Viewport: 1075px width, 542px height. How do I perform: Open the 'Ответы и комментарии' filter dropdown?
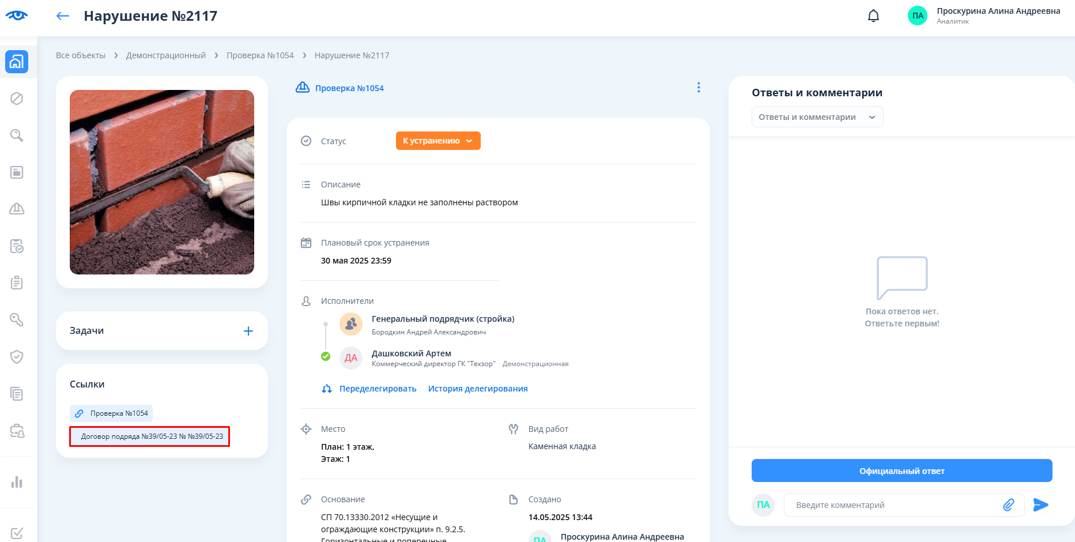(817, 117)
